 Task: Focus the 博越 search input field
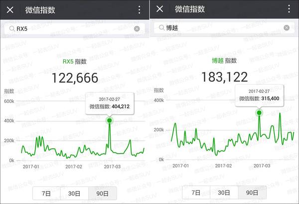tap(224, 28)
